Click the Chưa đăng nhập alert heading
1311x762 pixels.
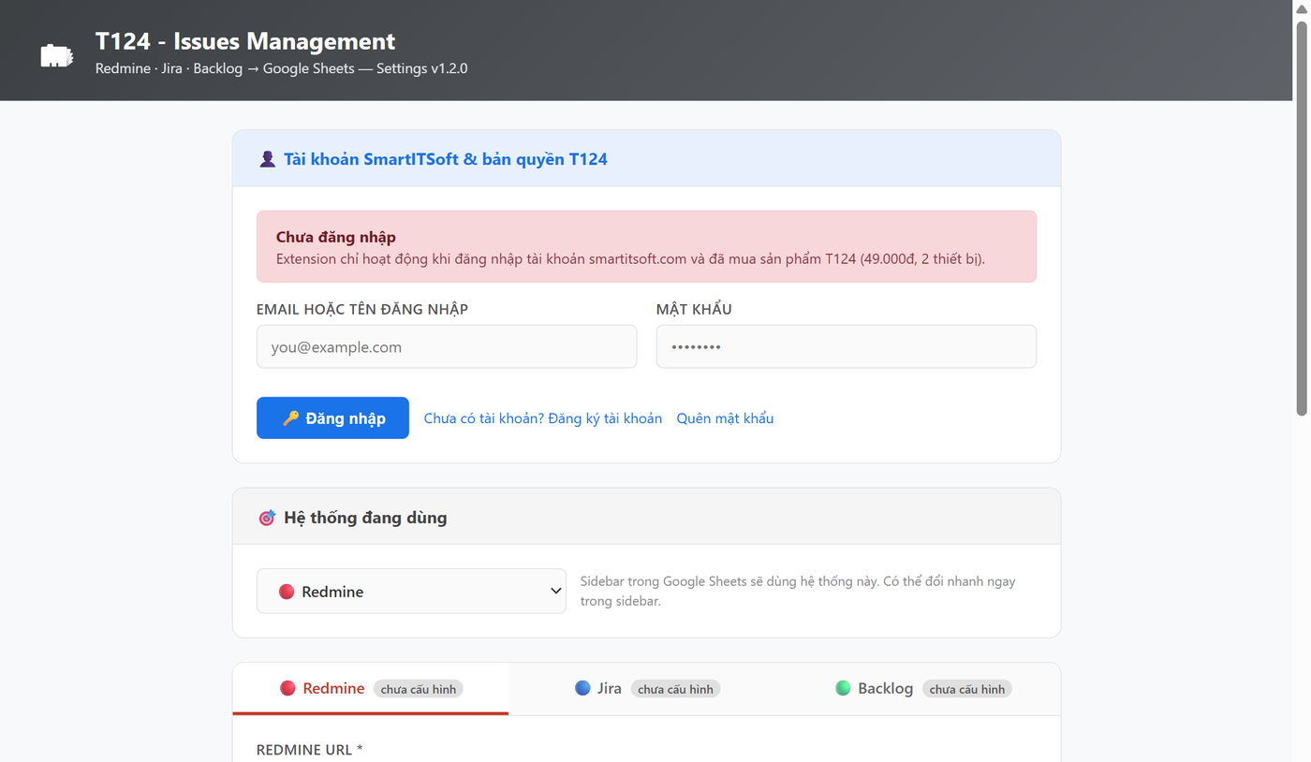336,237
